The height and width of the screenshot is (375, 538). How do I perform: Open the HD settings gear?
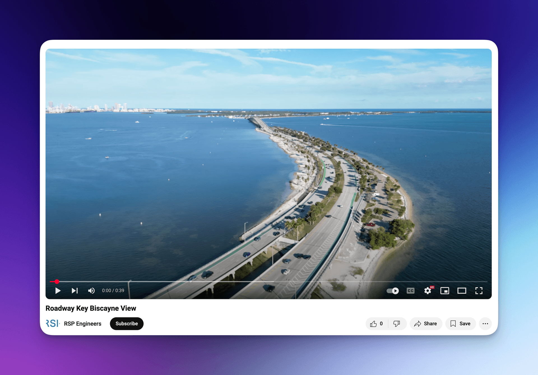click(428, 291)
